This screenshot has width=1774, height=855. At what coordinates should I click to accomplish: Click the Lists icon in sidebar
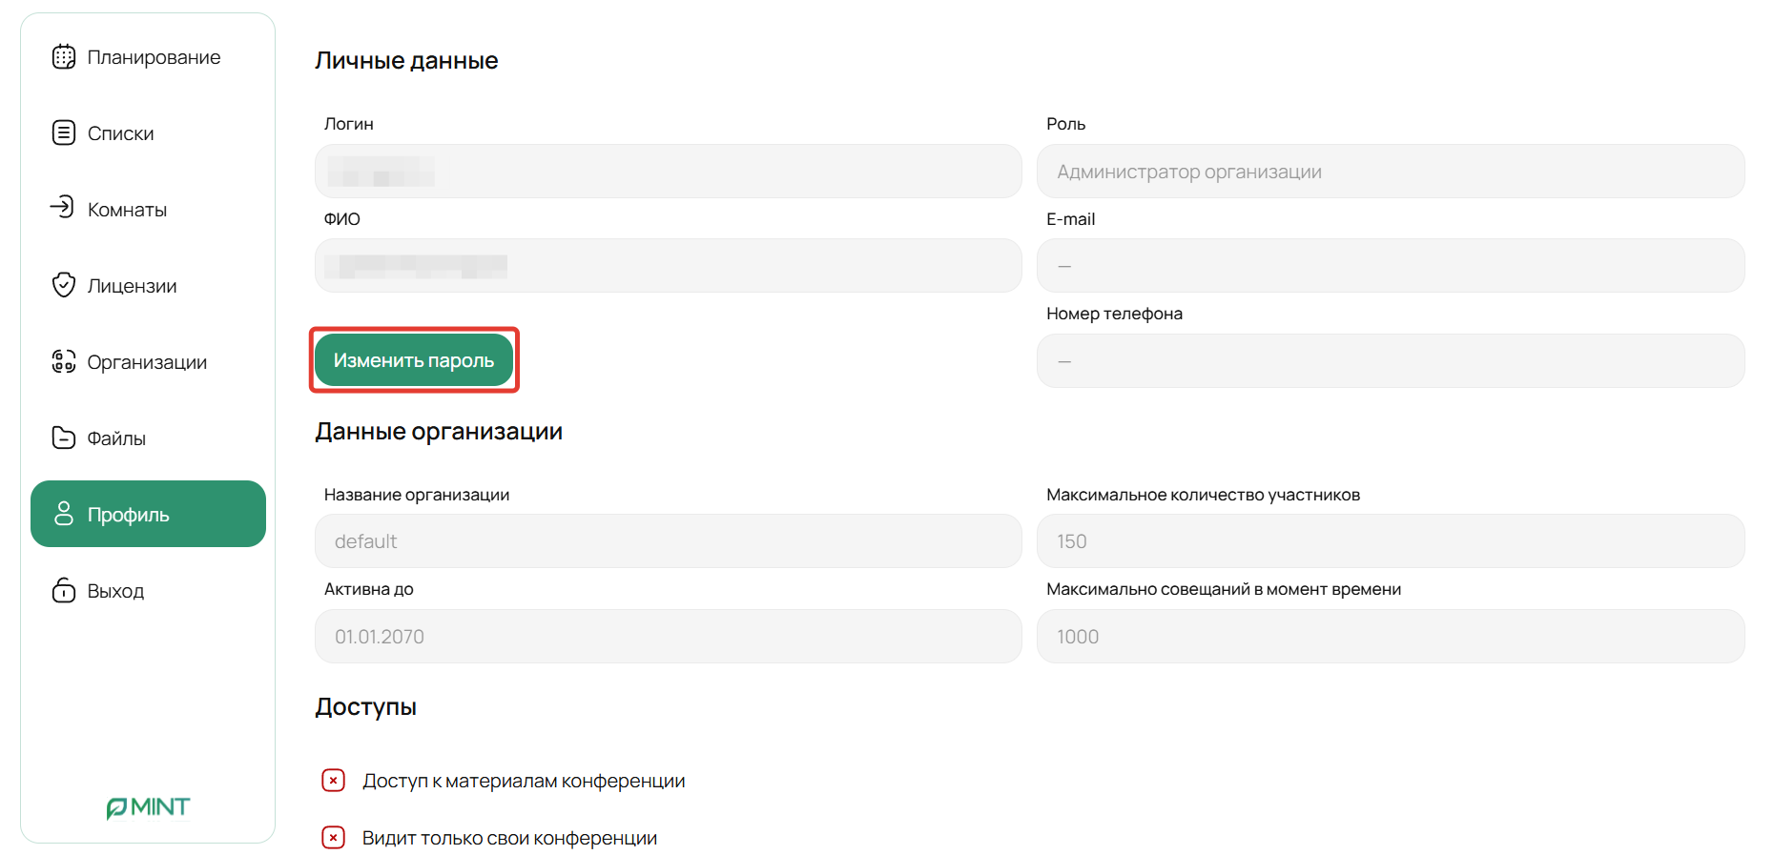(64, 132)
